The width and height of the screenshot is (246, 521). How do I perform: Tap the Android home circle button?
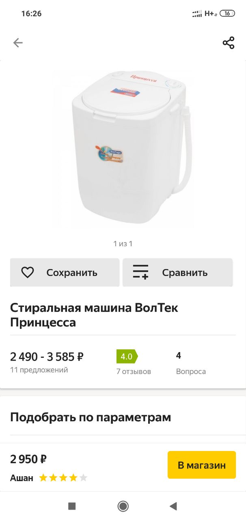coord(123,506)
